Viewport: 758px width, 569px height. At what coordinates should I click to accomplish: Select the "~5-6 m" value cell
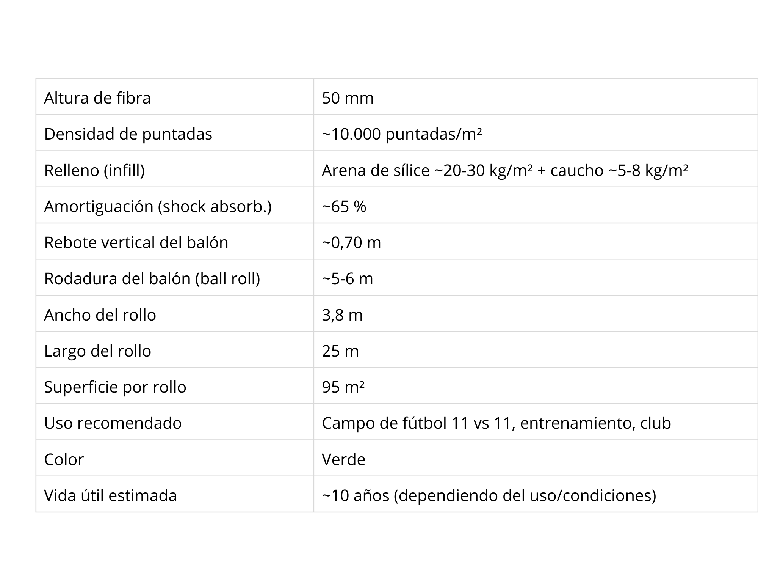pos(347,278)
